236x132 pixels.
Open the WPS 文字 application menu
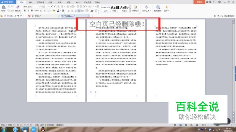[8, 2]
